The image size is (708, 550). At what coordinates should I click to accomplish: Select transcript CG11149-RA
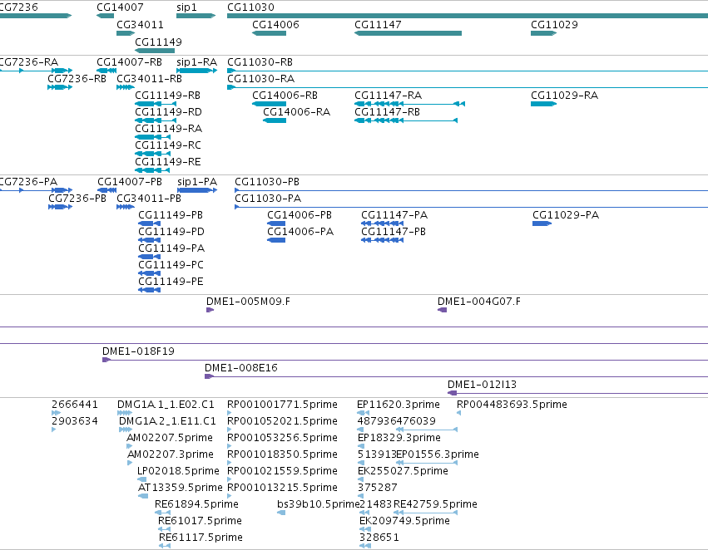(x=152, y=137)
